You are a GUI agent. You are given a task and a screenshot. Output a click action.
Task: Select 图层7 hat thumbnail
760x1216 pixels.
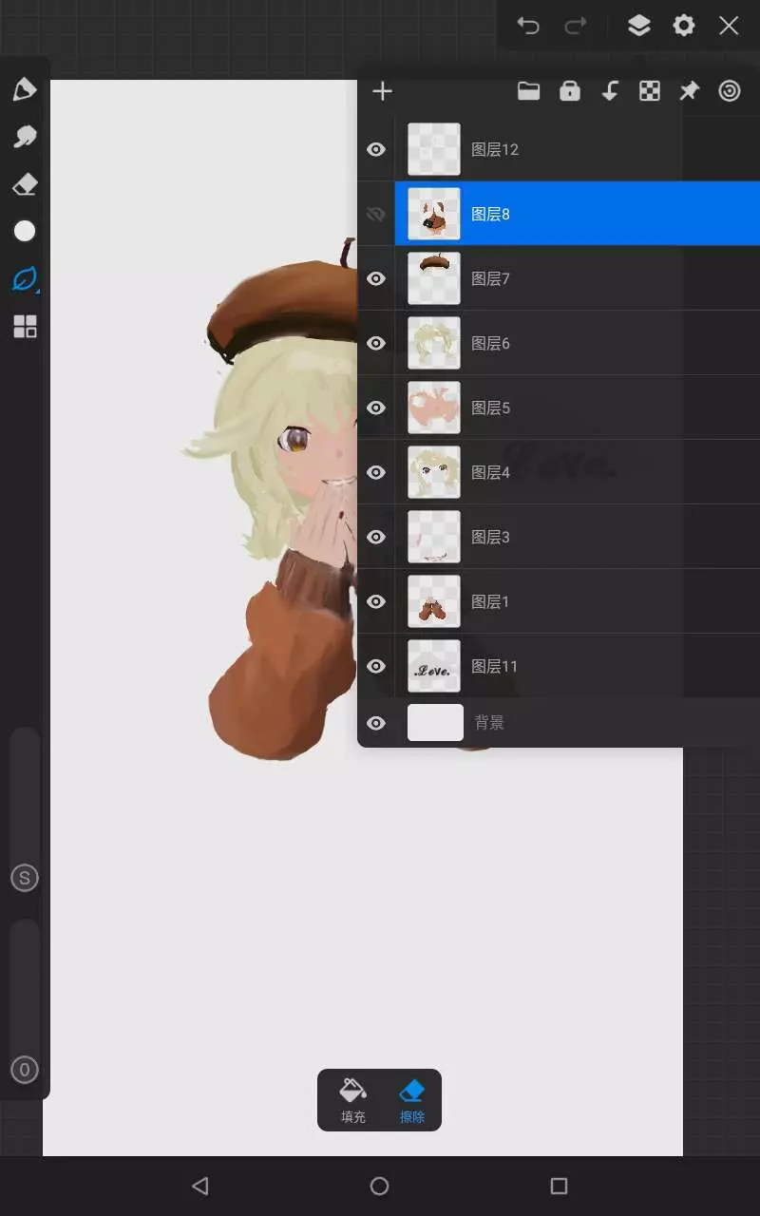[x=434, y=278]
